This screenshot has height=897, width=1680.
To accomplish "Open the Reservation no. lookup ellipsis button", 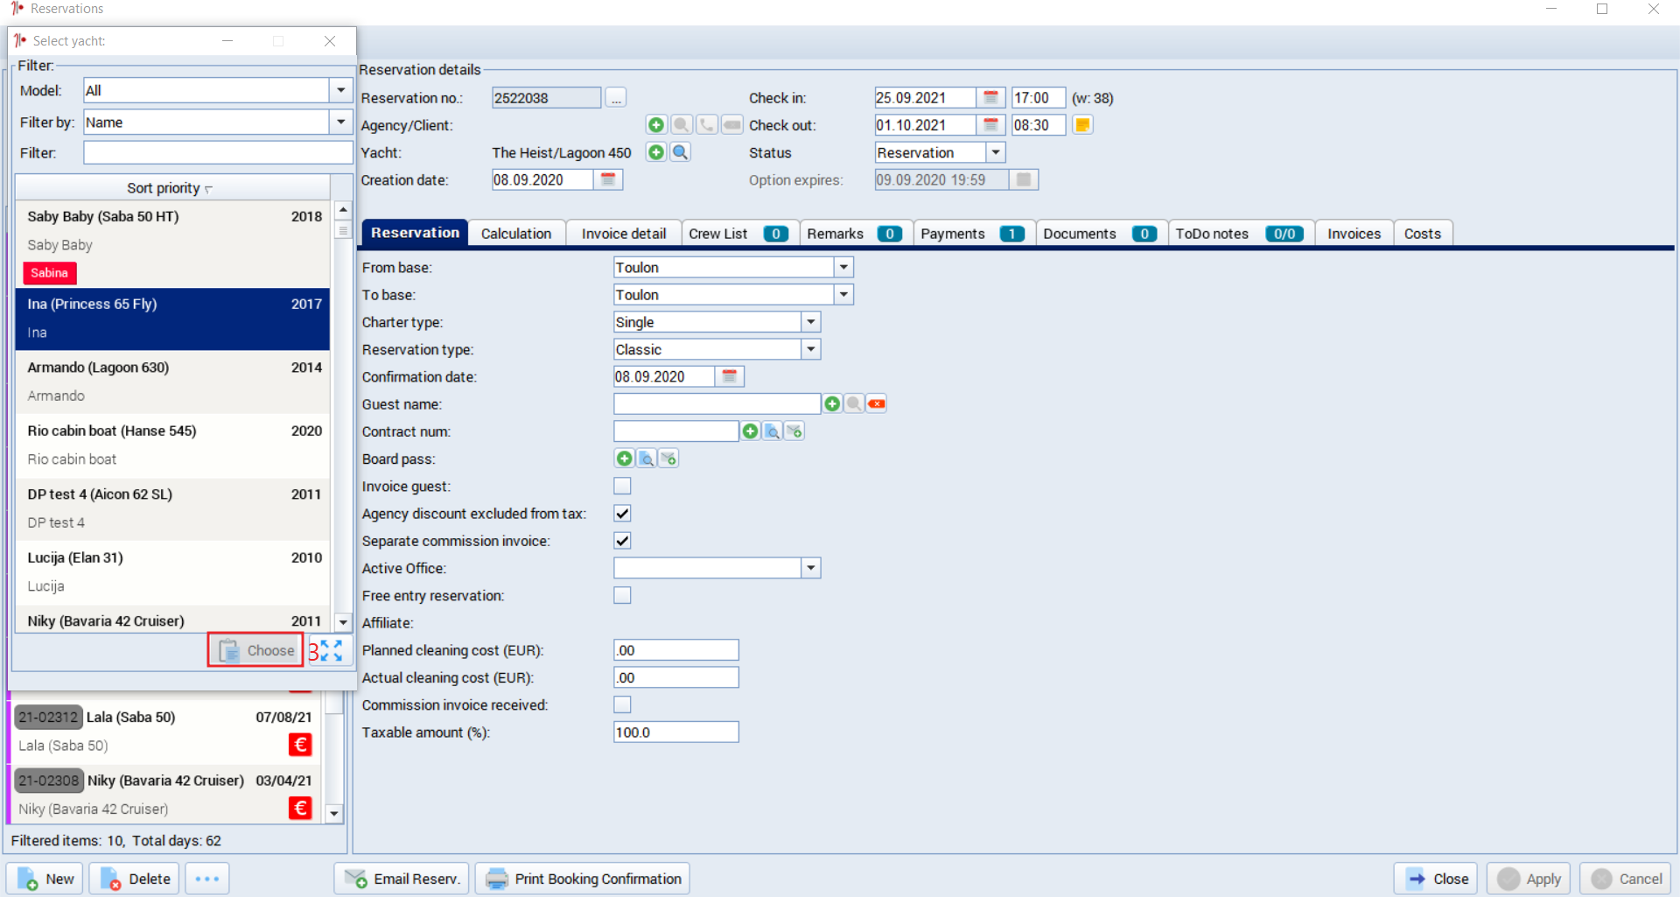I will pos(616,98).
